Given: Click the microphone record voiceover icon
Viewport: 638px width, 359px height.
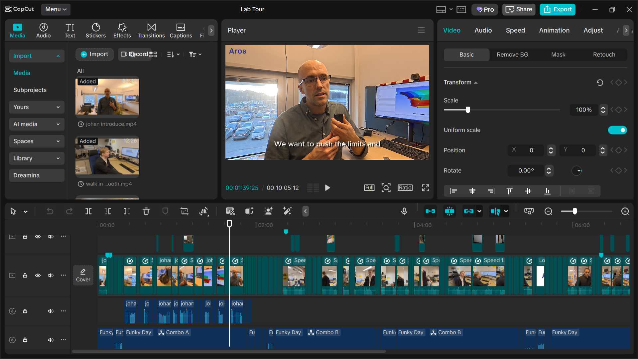Looking at the screenshot, I should click(x=404, y=211).
